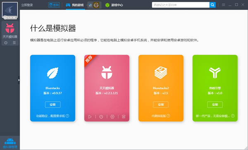
Task: Maximize the window
Action: pyautogui.click(x=236, y=5)
